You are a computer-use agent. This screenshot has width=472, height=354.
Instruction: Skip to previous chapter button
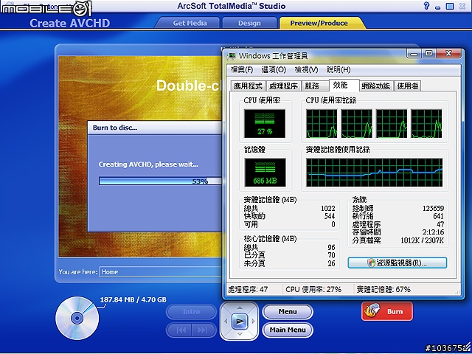click(181, 330)
